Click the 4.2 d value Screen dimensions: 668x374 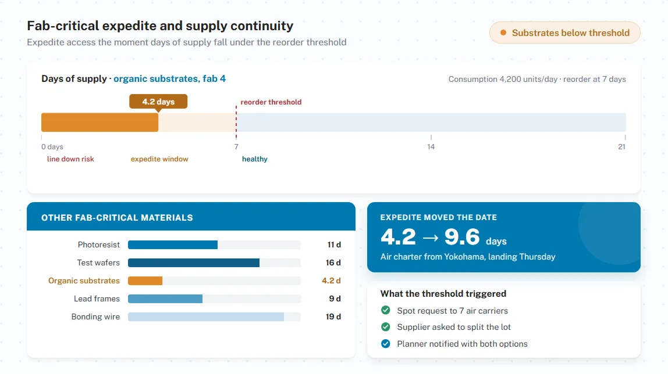tap(331, 280)
